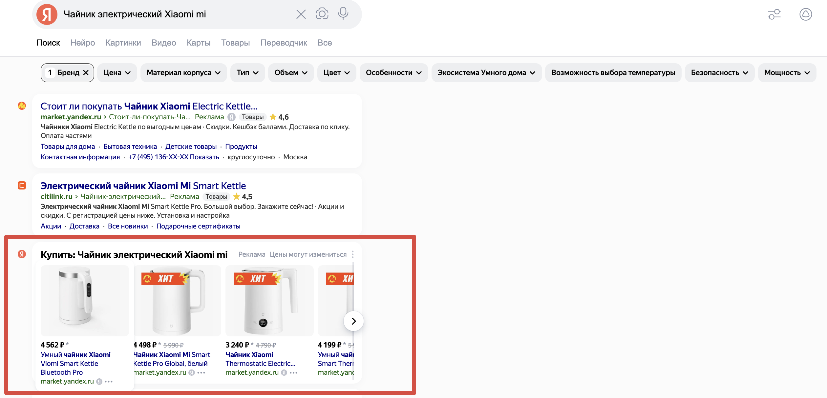Open search settings sliders icon
The height and width of the screenshot is (398, 827).
click(774, 14)
